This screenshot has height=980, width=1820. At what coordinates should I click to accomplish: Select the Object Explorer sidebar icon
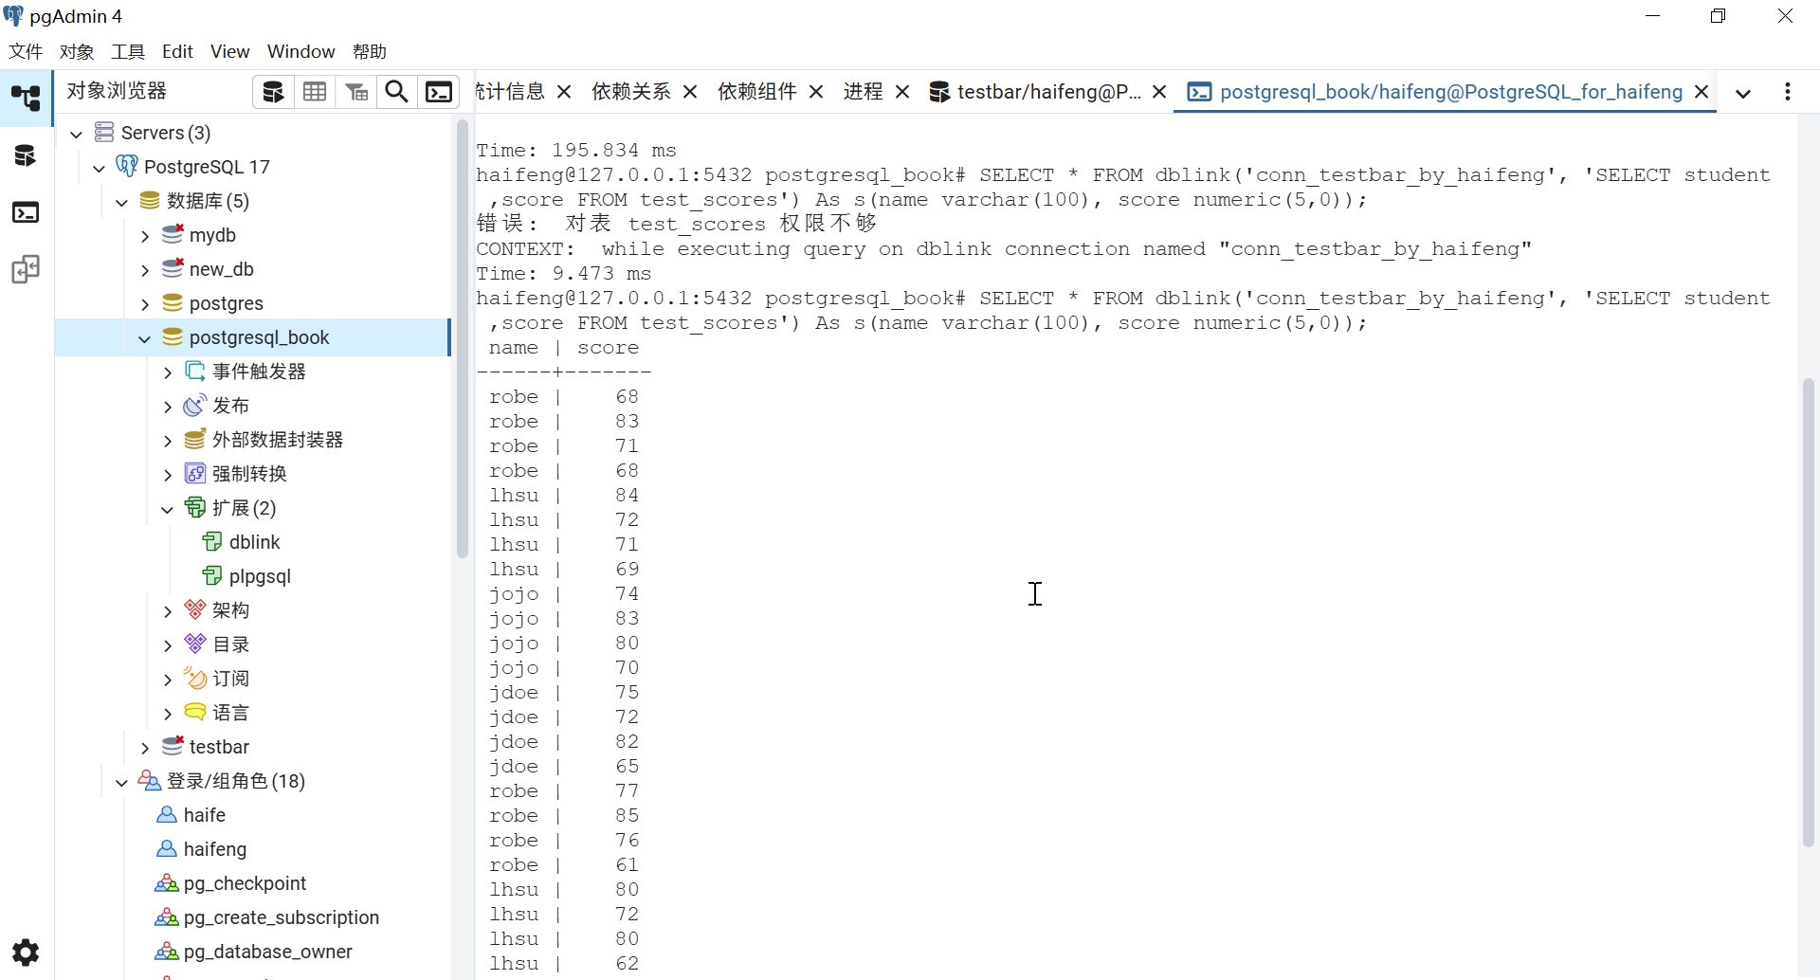26,98
